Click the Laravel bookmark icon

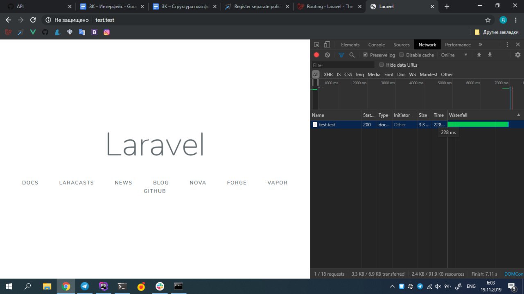[x=8, y=32]
